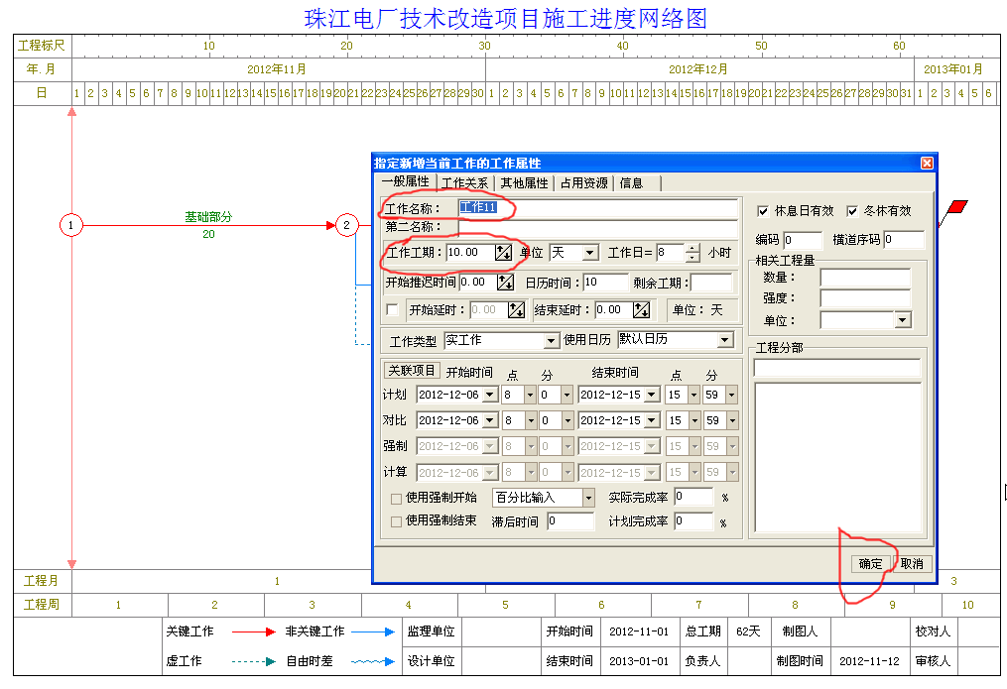1007x689 pixels.
Task: Open 计划 end minute dropdown showing 59
Action: pyautogui.click(x=732, y=395)
